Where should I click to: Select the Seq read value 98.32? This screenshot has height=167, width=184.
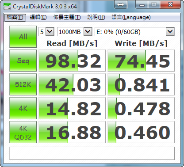72,61
